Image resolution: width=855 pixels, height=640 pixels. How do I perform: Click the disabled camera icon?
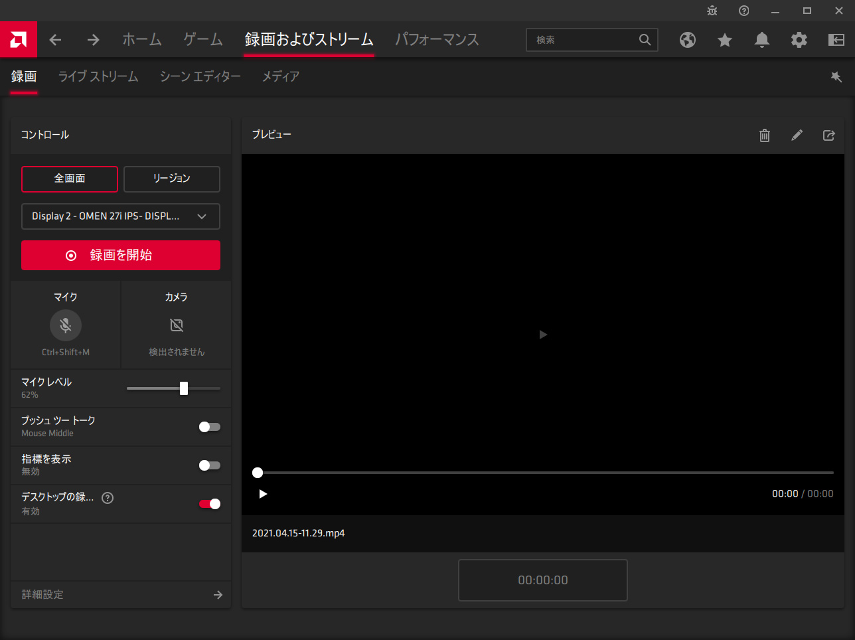click(177, 325)
